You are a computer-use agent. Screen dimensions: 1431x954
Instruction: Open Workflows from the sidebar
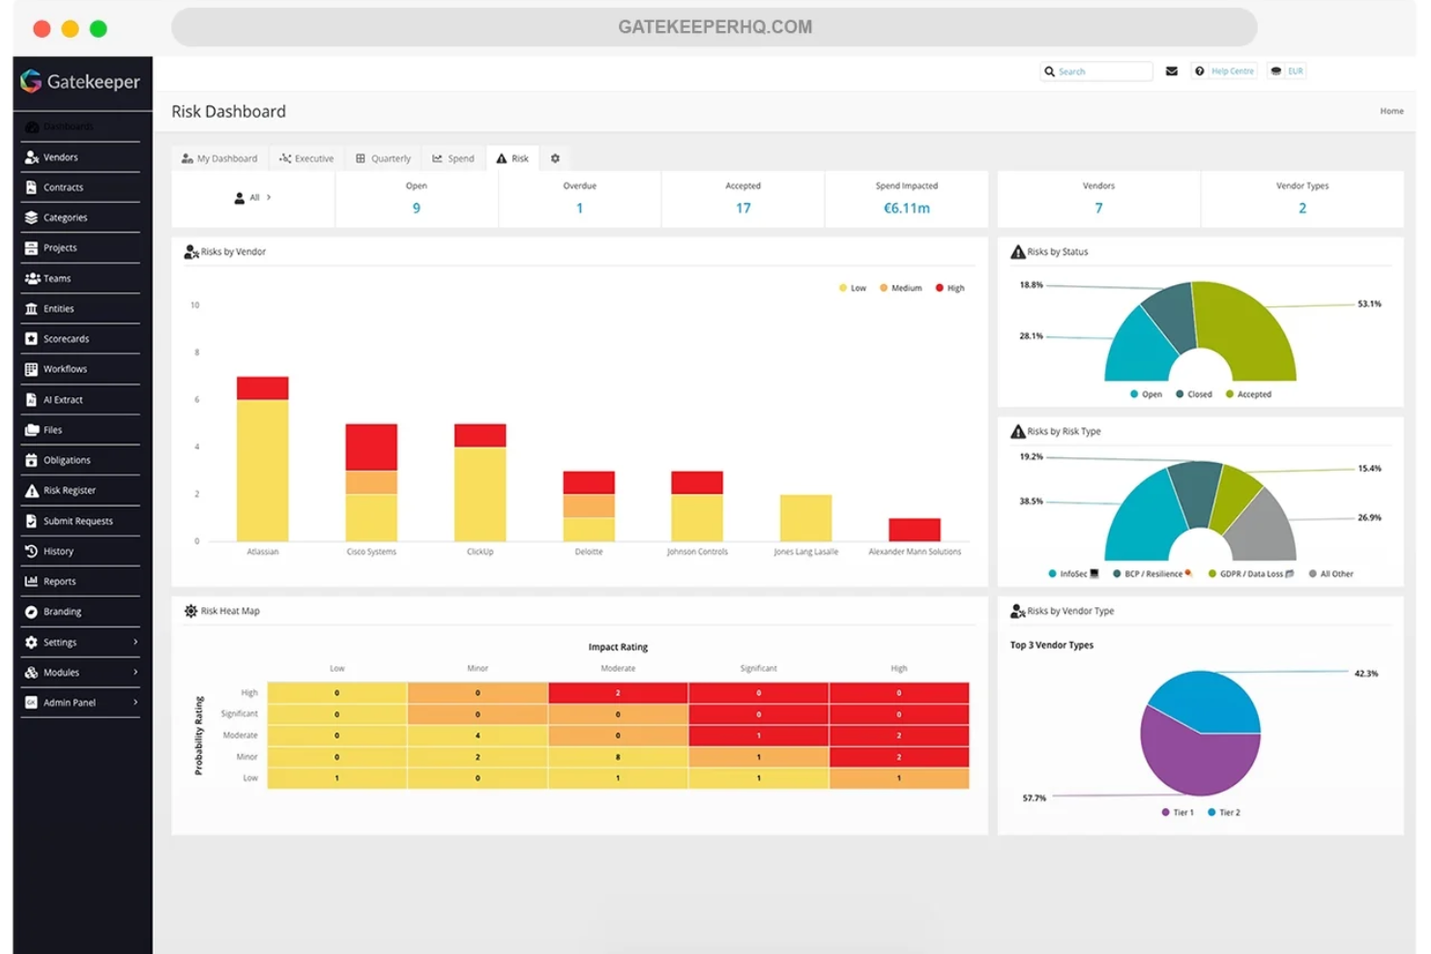click(65, 369)
